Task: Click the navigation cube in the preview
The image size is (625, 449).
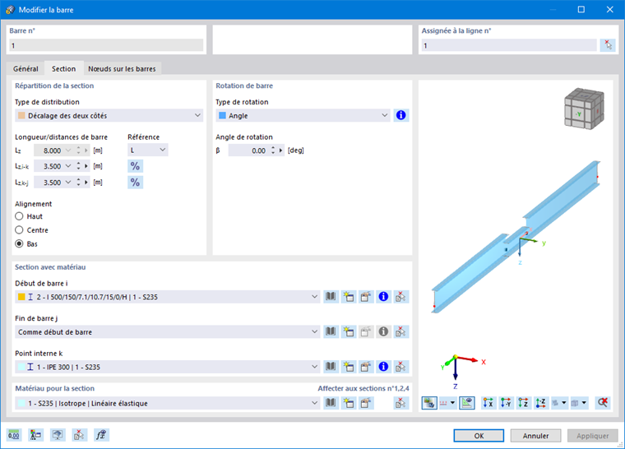Action: [585, 109]
